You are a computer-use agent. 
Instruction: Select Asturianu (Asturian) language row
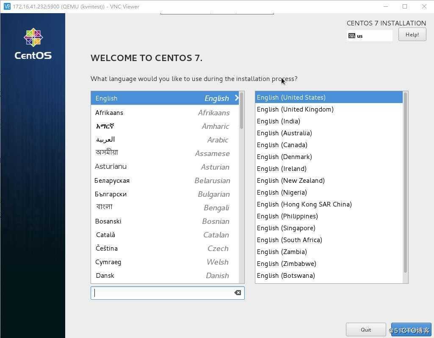[165, 167]
